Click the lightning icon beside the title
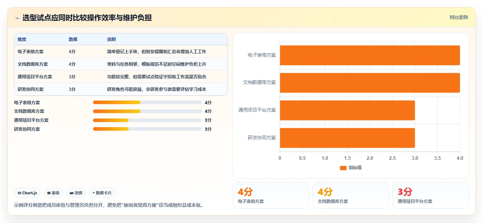This screenshot has width=483, height=223. coord(17,18)
